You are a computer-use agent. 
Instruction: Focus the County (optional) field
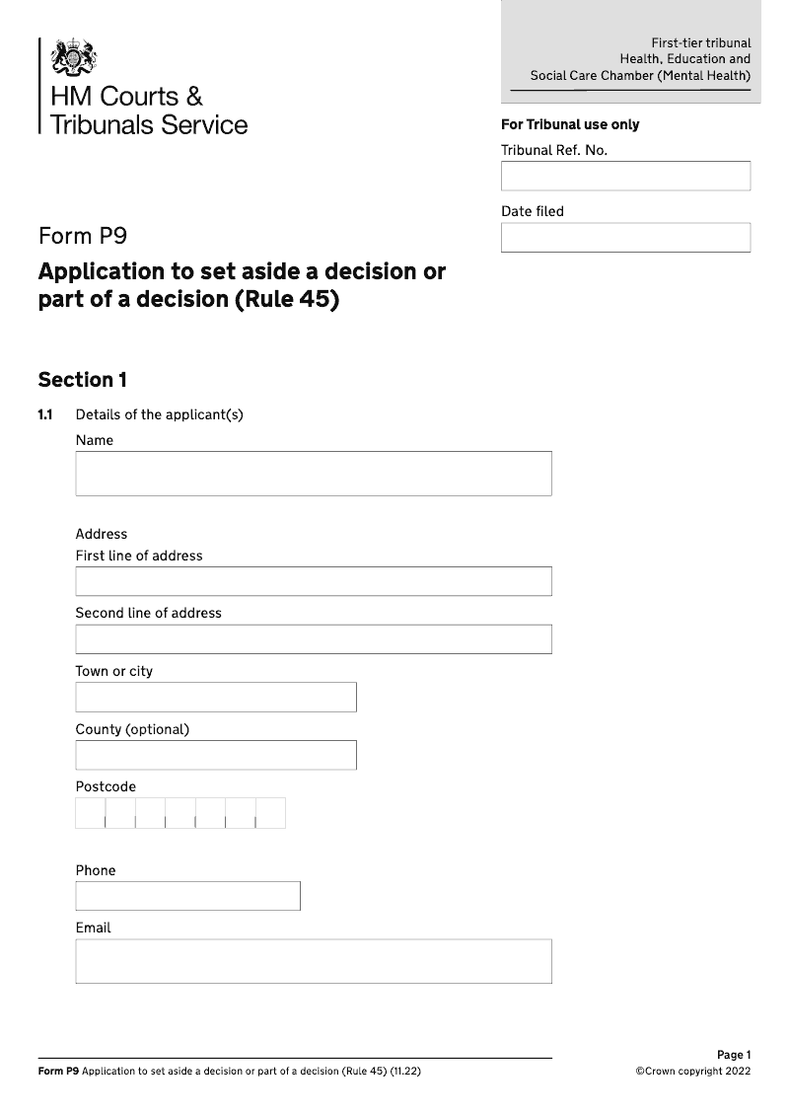coord(216,756)
